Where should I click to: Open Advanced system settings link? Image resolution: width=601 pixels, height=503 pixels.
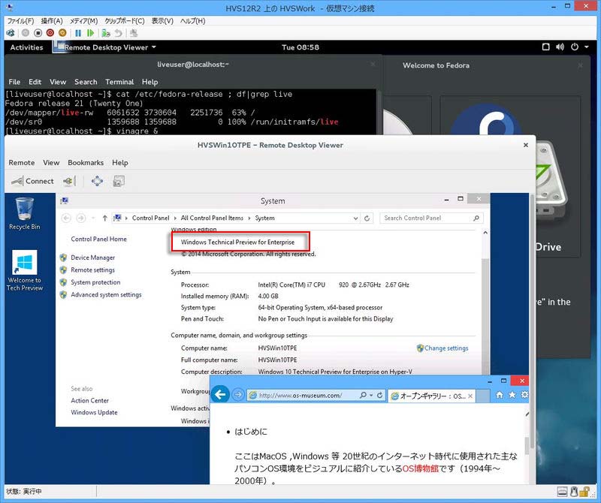(106, 294)
